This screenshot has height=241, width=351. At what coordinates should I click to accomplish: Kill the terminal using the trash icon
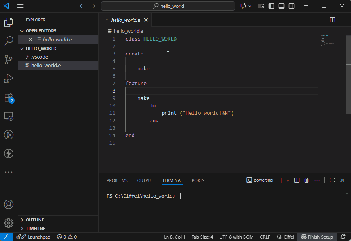pos(306,180)
